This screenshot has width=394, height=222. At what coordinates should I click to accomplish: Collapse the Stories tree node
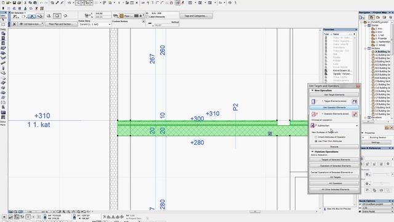coord(366,25)
